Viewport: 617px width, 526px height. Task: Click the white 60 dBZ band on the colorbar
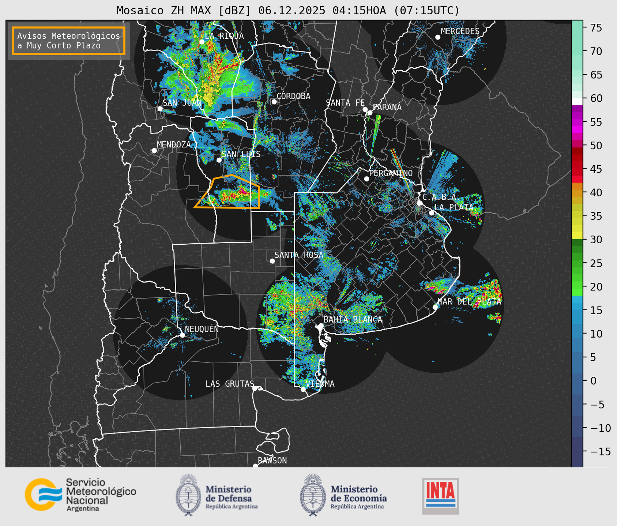pos(577,101)
